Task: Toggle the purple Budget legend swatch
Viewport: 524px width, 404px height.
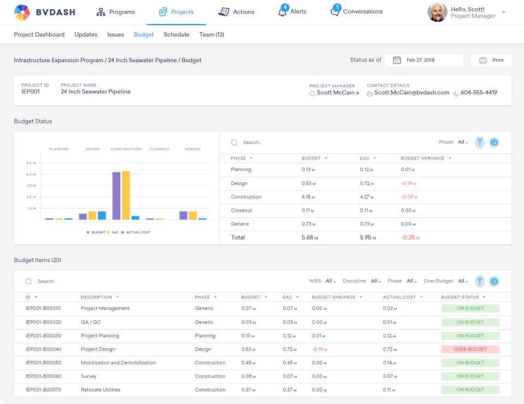Action: point(88,233)
